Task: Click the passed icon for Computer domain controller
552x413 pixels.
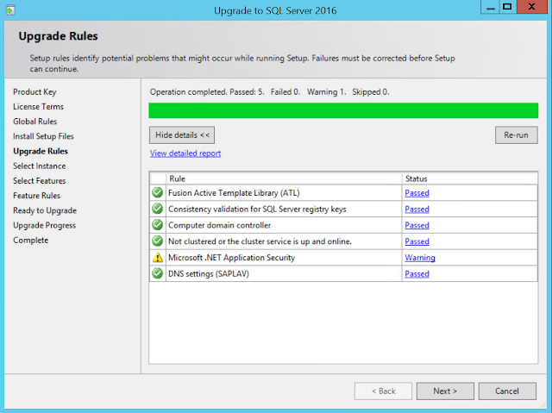Action: [x=157, y=225]
